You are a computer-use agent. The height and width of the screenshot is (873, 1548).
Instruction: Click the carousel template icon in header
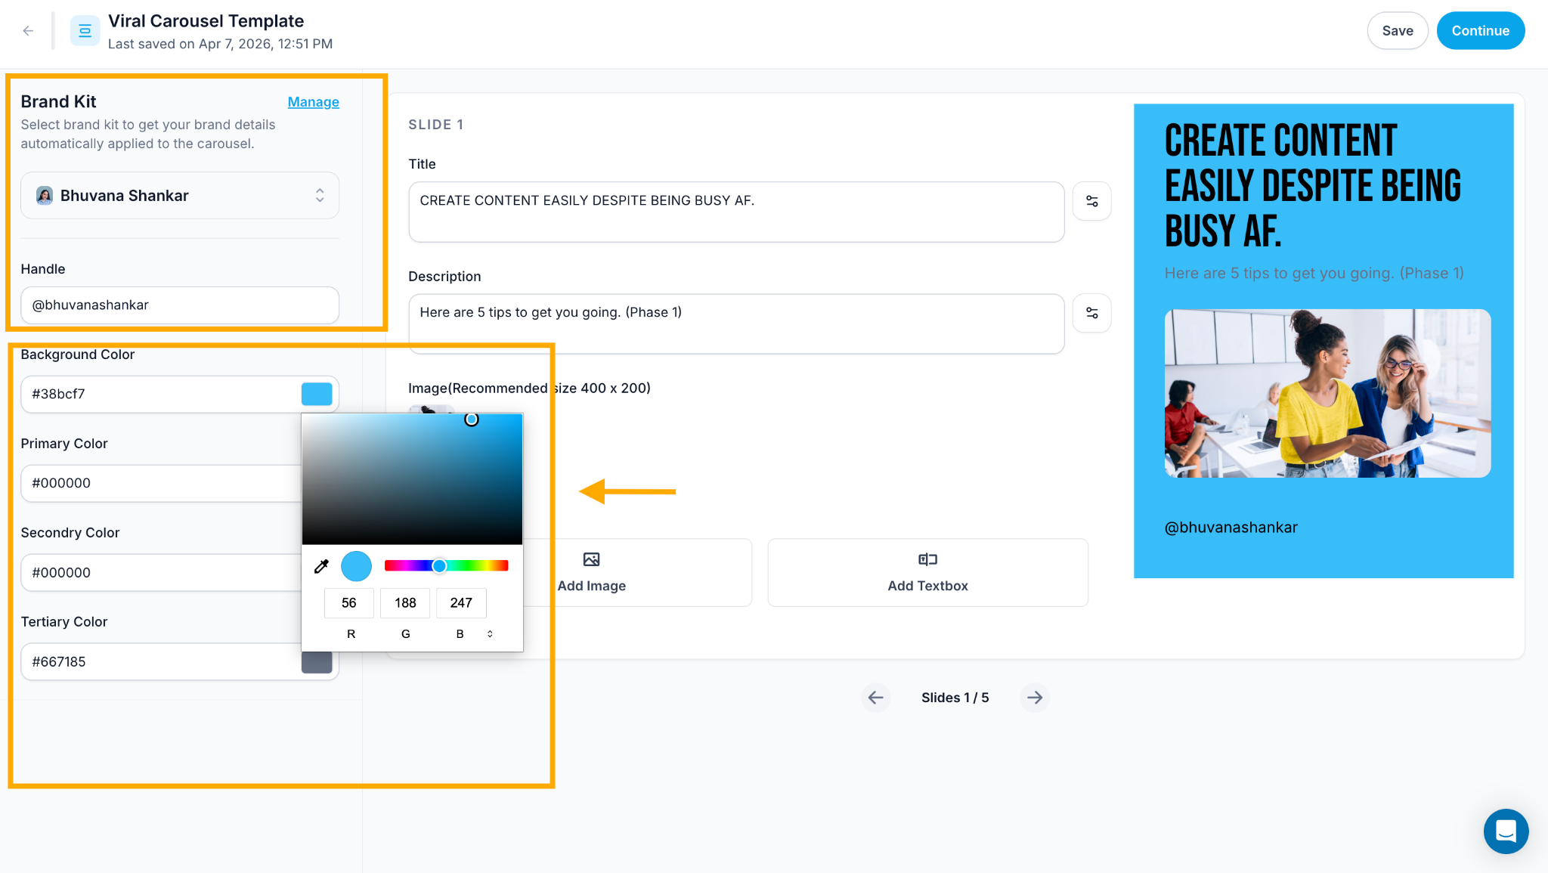85,31
